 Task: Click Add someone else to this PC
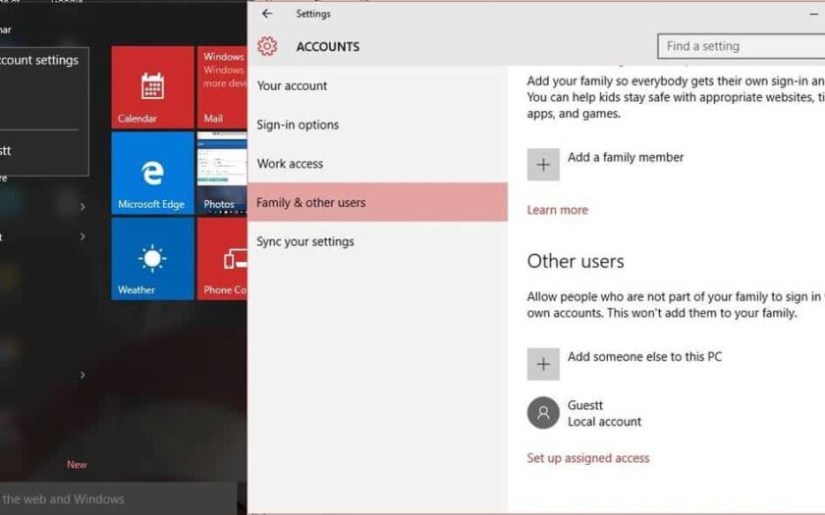[x=644, y=356]
